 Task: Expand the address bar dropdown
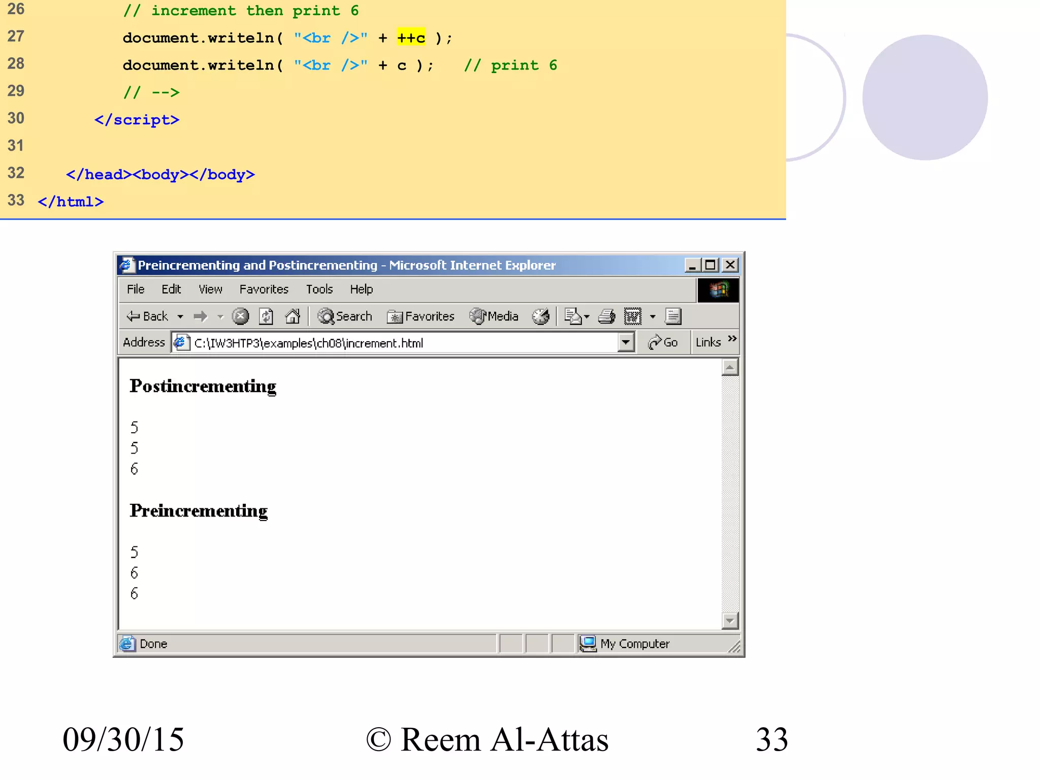626,342
